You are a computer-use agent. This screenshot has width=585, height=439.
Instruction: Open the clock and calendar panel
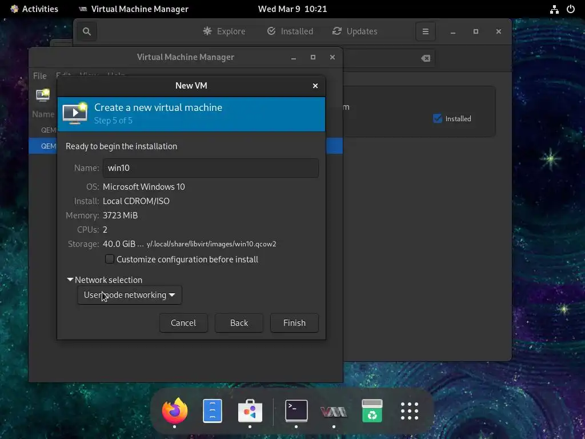pyautogui.click(x=292, y=9)
